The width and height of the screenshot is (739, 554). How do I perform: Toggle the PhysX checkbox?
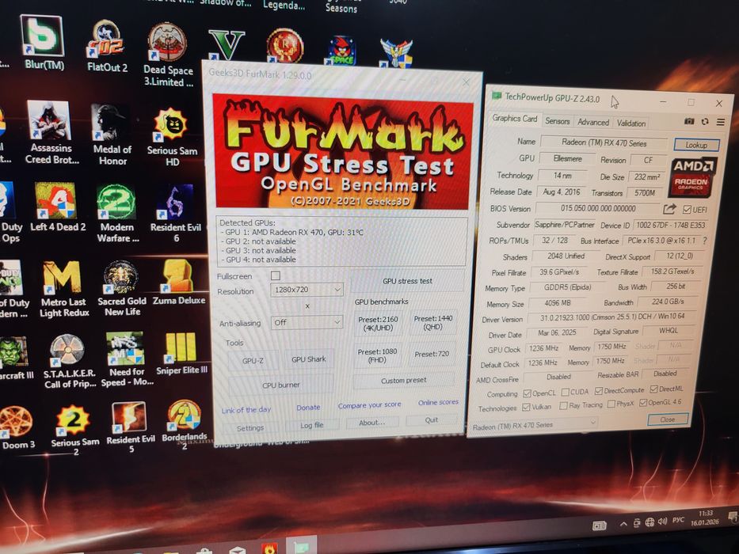(611, 404)
